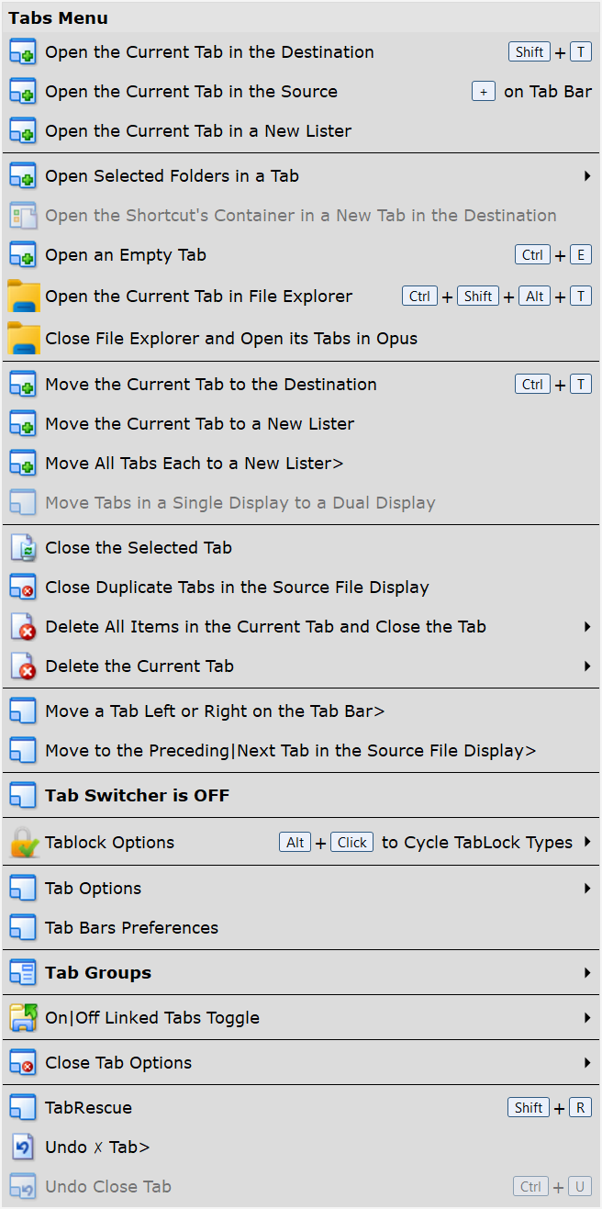The width and height of the screenshot is (602, 1209).
Task: Toggle the Tab Switcher is OFF entry
Action: (x=301, y=796)
